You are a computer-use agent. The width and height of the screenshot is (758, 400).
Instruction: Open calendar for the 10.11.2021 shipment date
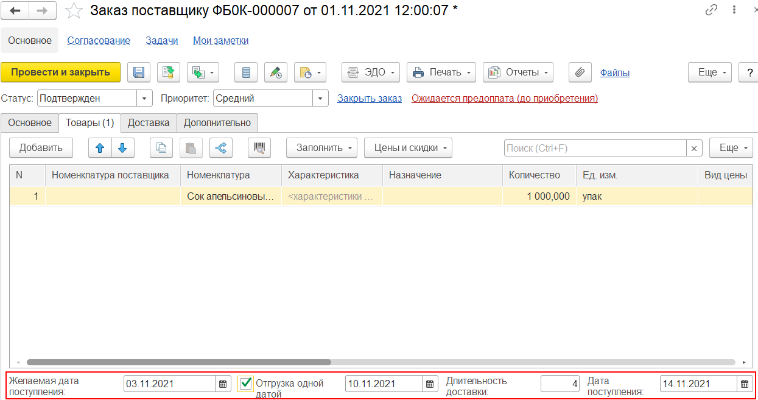click(x=430, y=384)
